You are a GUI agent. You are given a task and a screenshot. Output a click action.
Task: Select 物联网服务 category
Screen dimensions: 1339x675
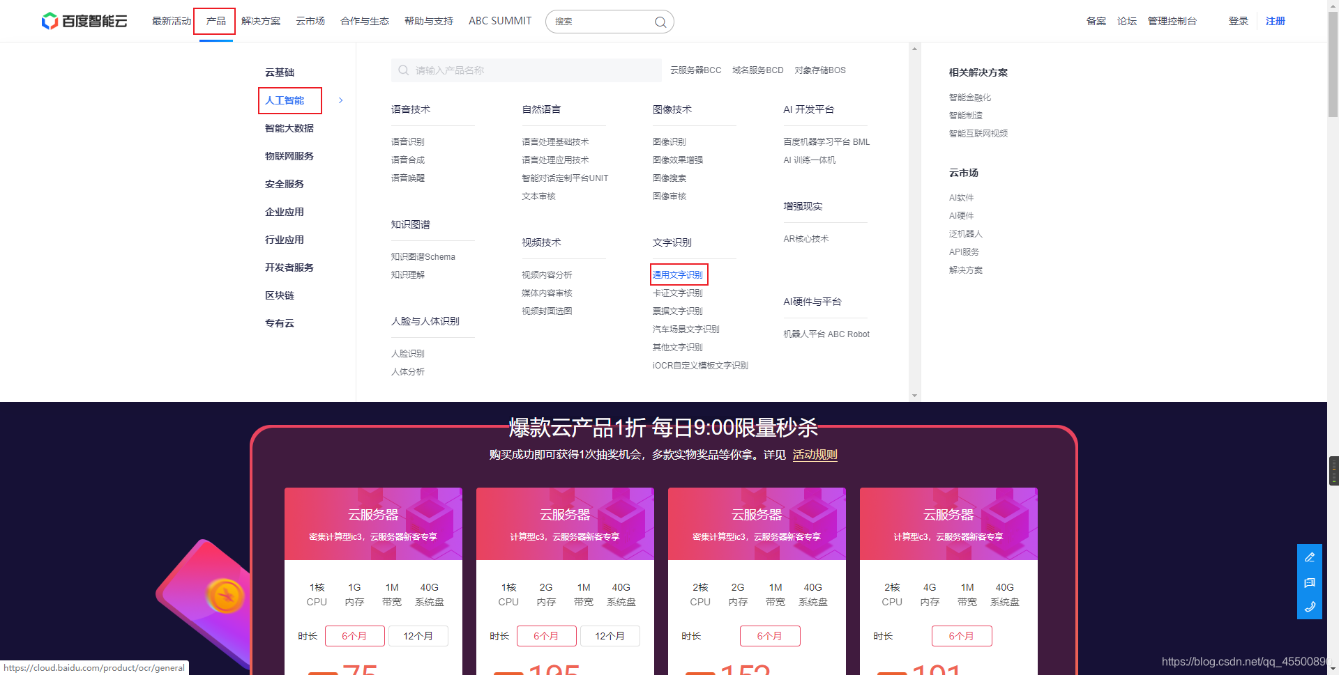pos(289,156)
